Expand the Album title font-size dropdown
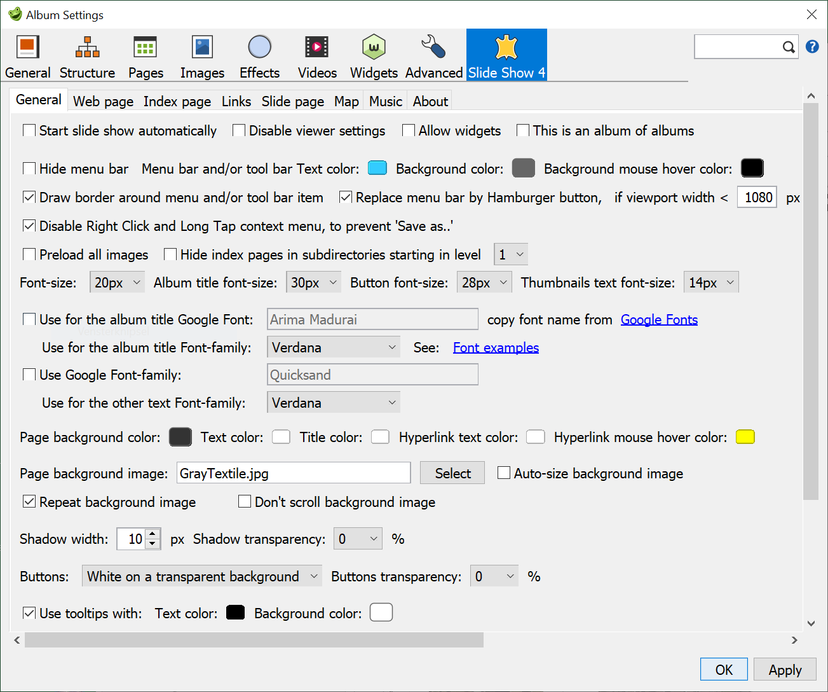Viewport: 828px width, 692px height. pyautogui.click(x=314, y=283)
